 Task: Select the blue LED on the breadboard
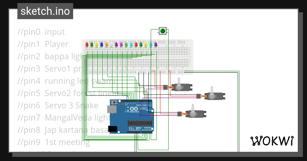102,45
